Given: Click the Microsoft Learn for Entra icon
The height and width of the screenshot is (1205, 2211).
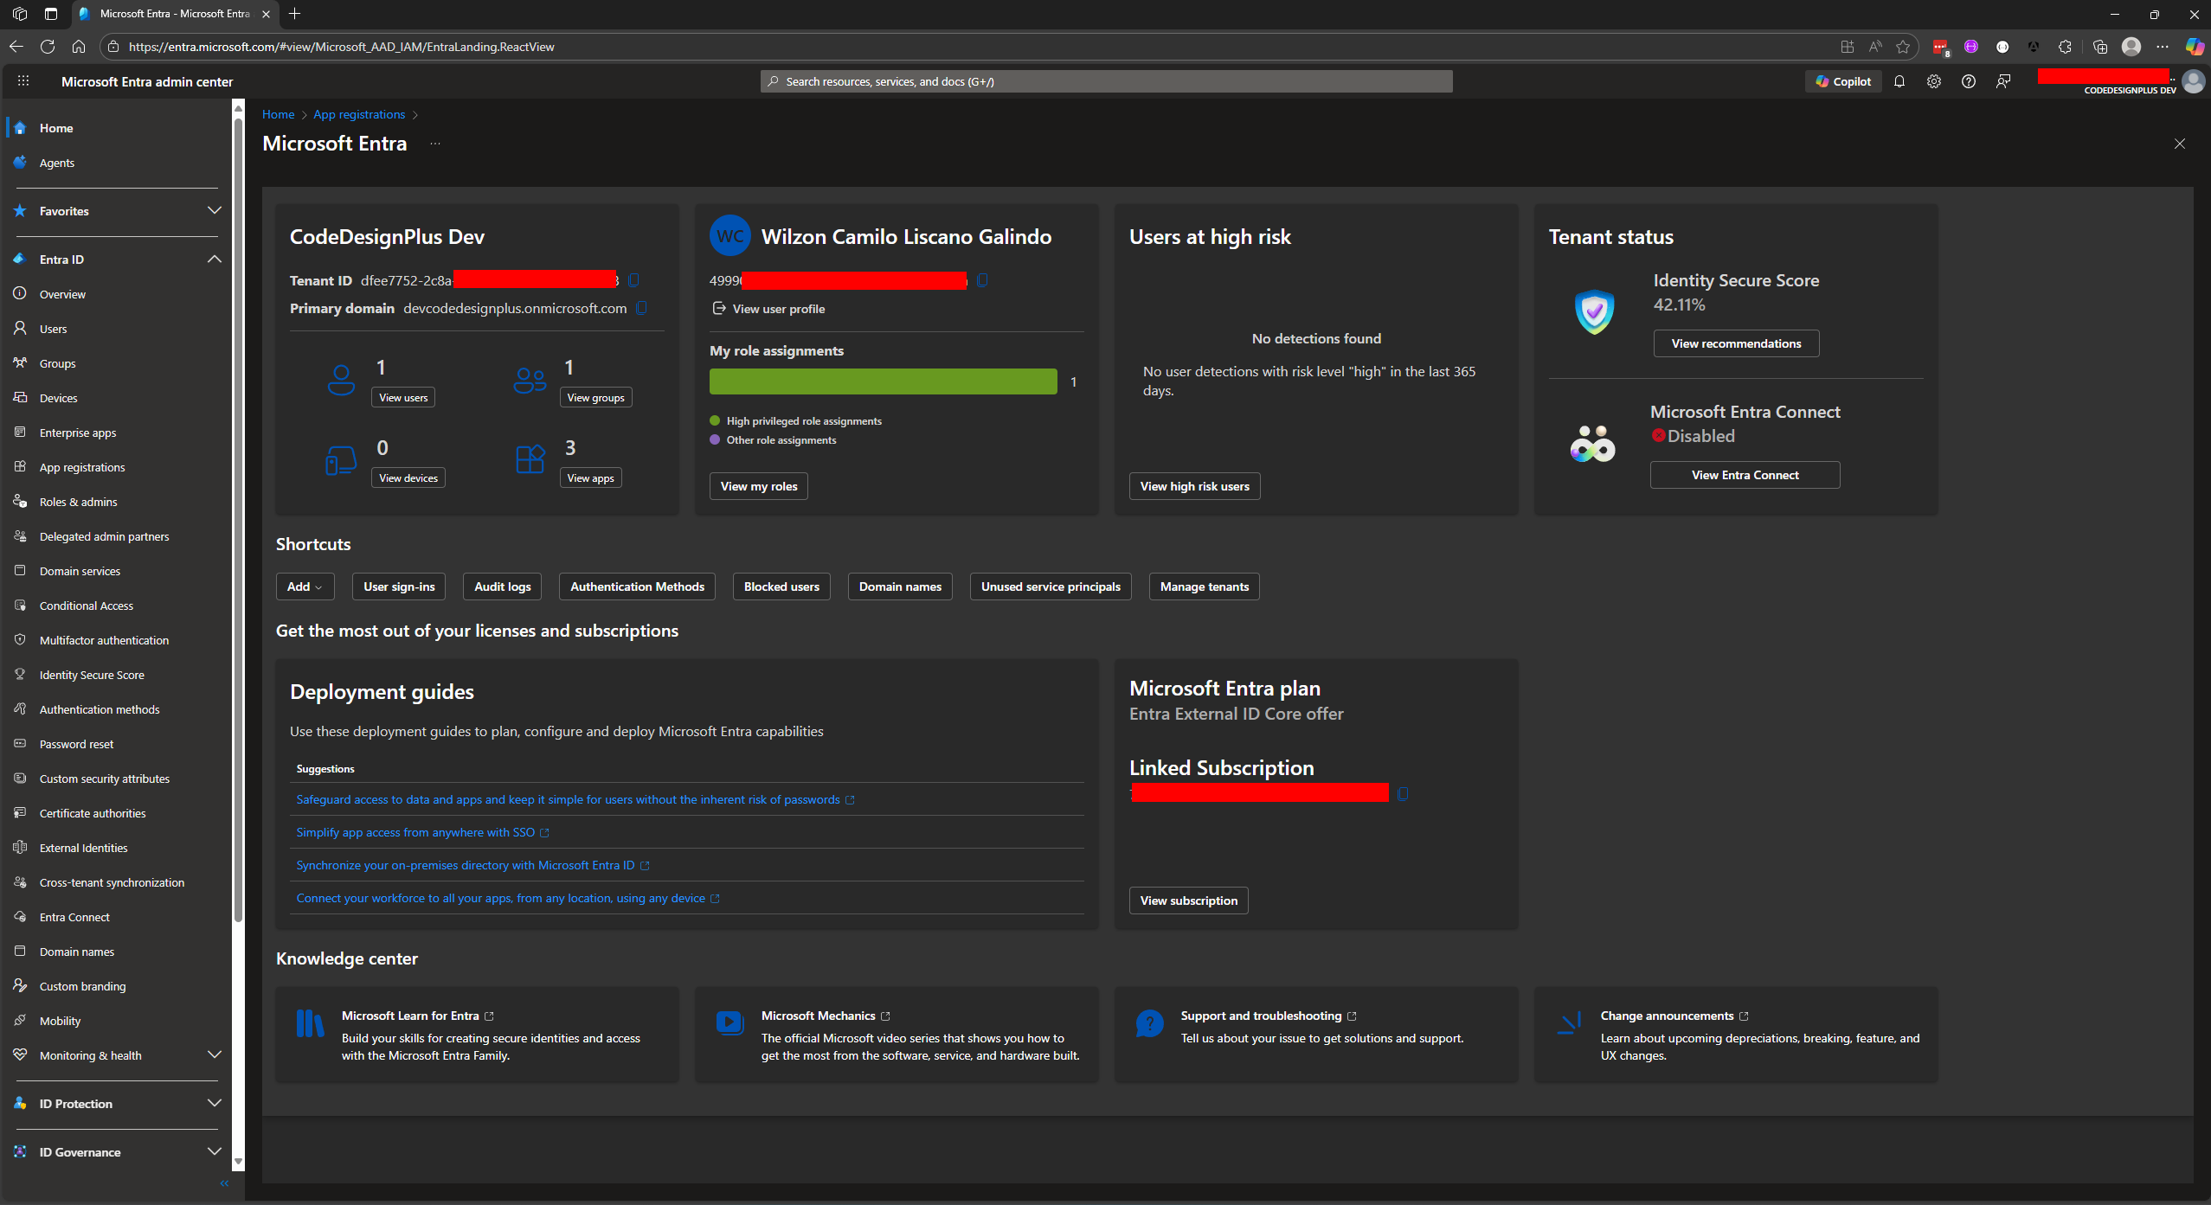Looking at the screenshot, I should tap(310, 1023).
